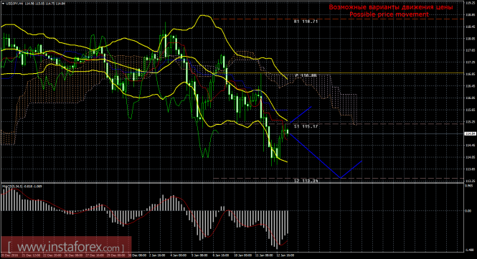Image resolution: width=477 pixels, height=259 pixels.
Task: Click the '12 Jan 16:00' time axis label
Action: pyautogui.click(x=285, y=255)
